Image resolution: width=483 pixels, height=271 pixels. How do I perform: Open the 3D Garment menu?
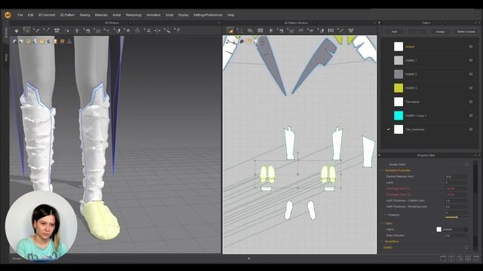click(47, 15)
